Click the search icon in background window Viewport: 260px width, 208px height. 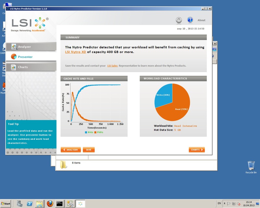pyautogui.click(x=214, y=49)
